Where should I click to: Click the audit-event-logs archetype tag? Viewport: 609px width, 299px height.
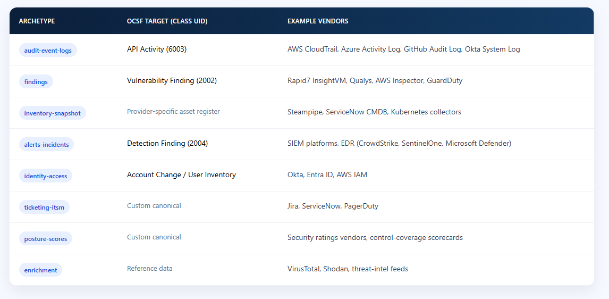point(48,50)
